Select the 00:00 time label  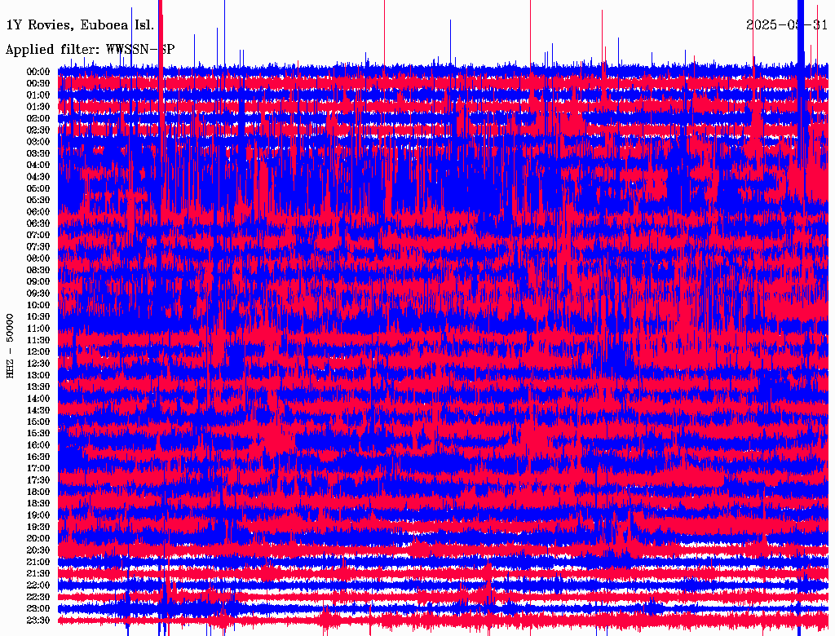[38, 72]
